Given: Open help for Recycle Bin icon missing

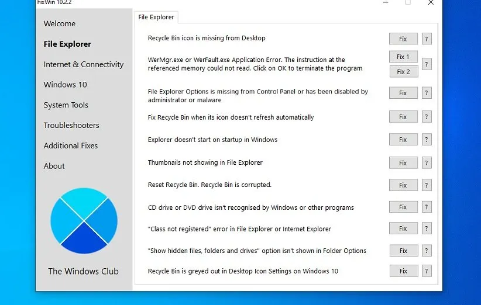Looking at the screenshot, I should coord(427,39).
